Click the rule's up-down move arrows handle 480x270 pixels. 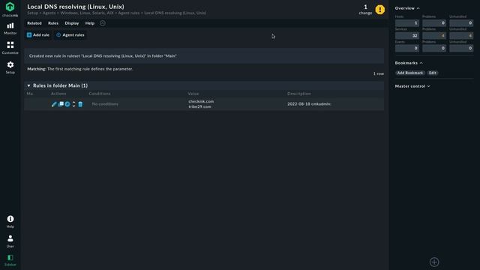(73, 104)
